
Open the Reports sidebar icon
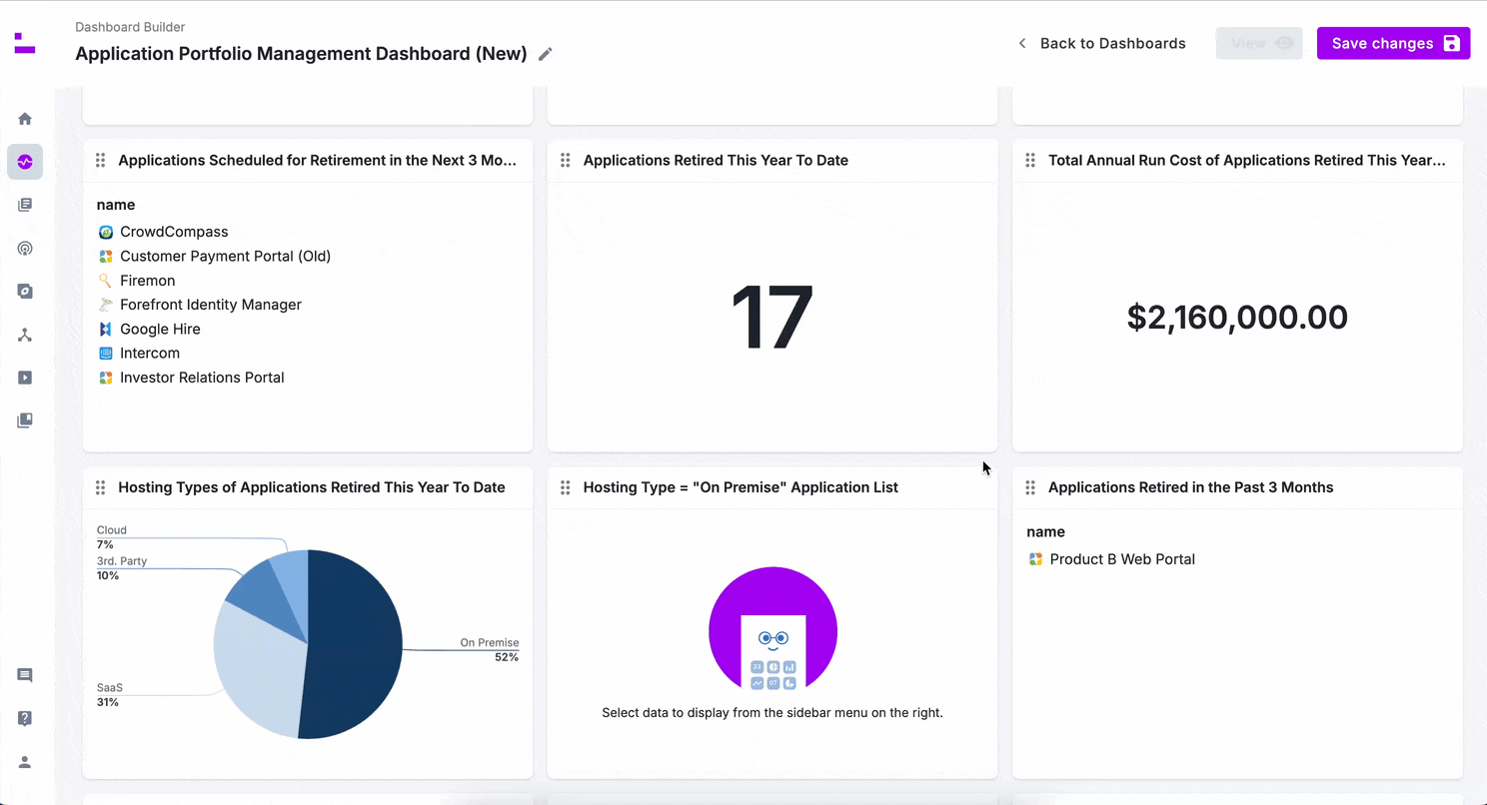[25, 205]
